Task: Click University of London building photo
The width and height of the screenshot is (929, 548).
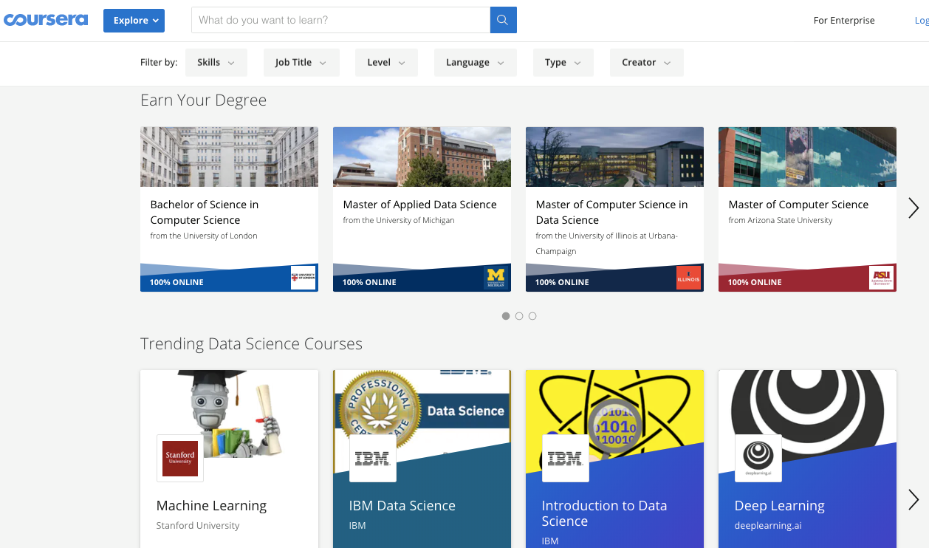Action: pyautogui.click(x=229, y=157)
